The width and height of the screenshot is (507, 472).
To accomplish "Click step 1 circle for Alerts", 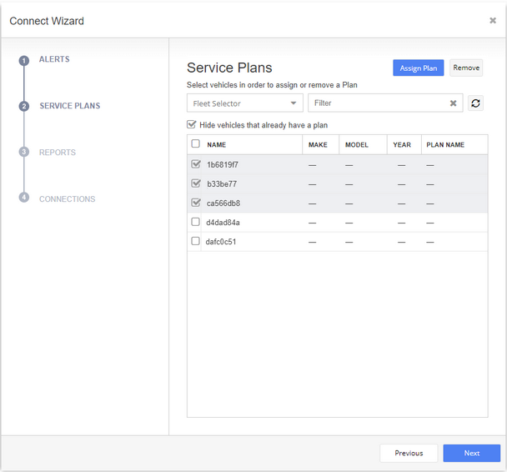I will pos(24,60).
